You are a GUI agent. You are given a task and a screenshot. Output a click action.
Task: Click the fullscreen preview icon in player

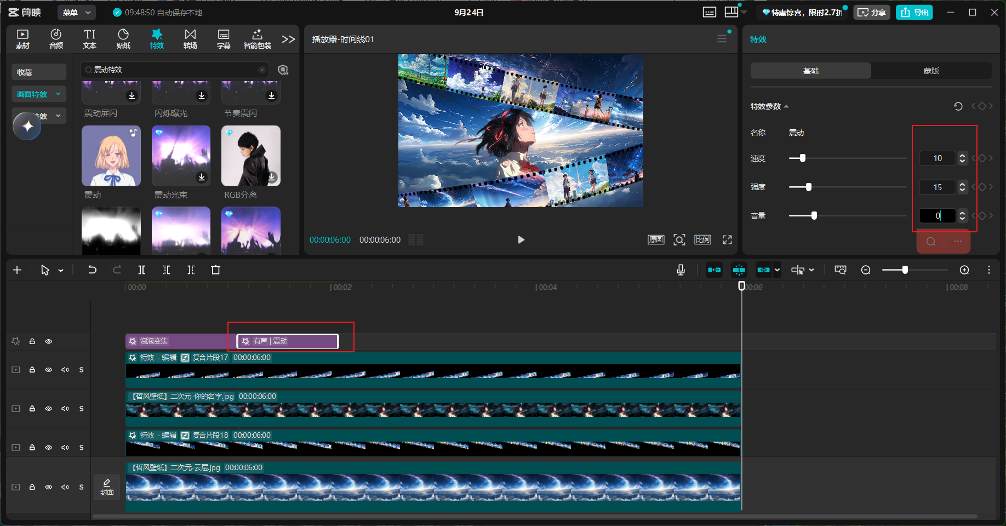tap(727, 239)
